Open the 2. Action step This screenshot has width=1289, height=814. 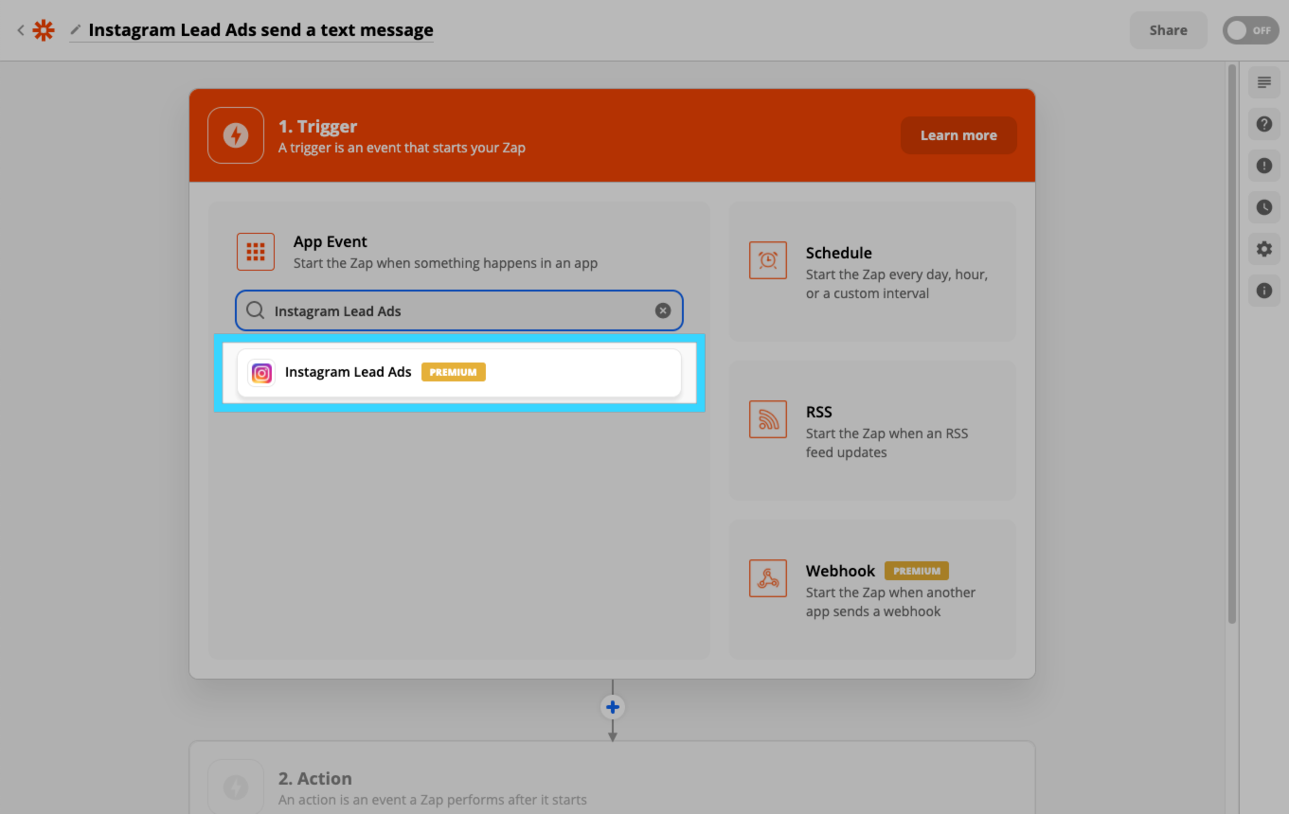[612, 778]
